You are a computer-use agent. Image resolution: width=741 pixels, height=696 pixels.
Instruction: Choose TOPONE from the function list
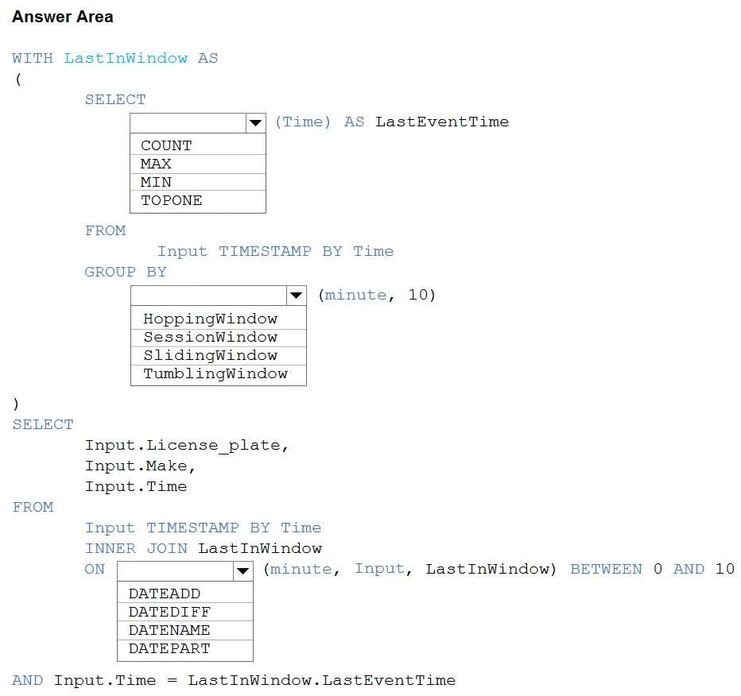coord(198,201)
